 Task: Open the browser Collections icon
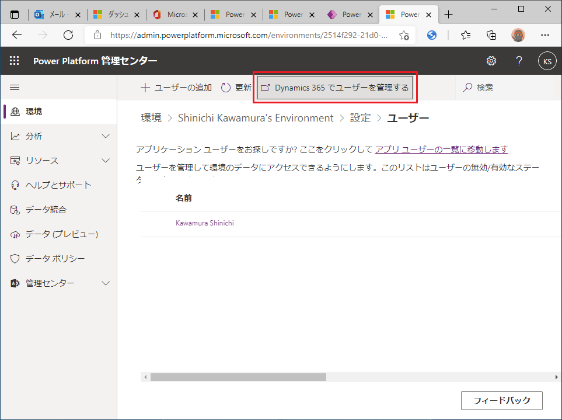click(491, 35)
